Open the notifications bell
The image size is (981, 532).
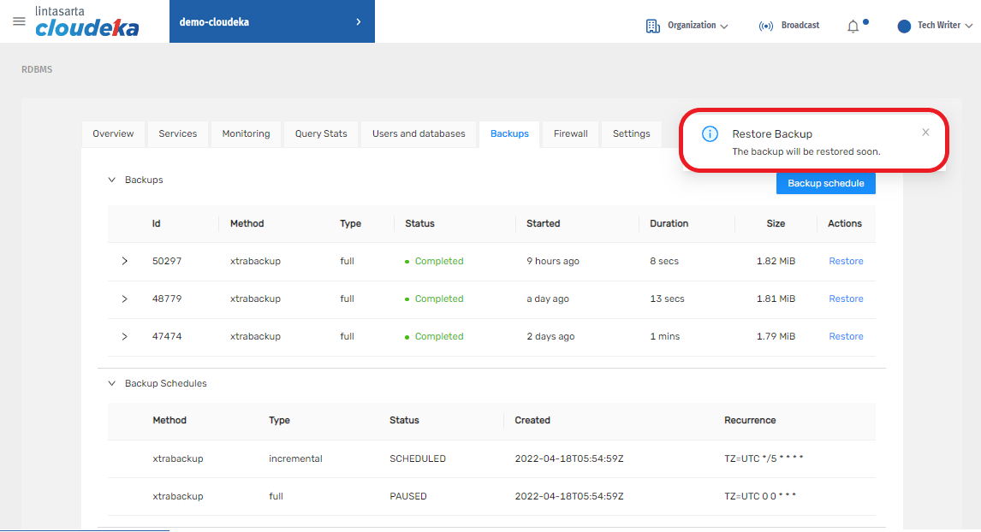853,27
